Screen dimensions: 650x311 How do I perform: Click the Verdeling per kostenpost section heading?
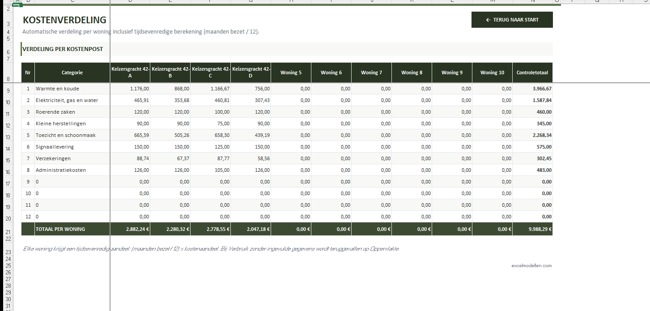(x=63, y=49)
